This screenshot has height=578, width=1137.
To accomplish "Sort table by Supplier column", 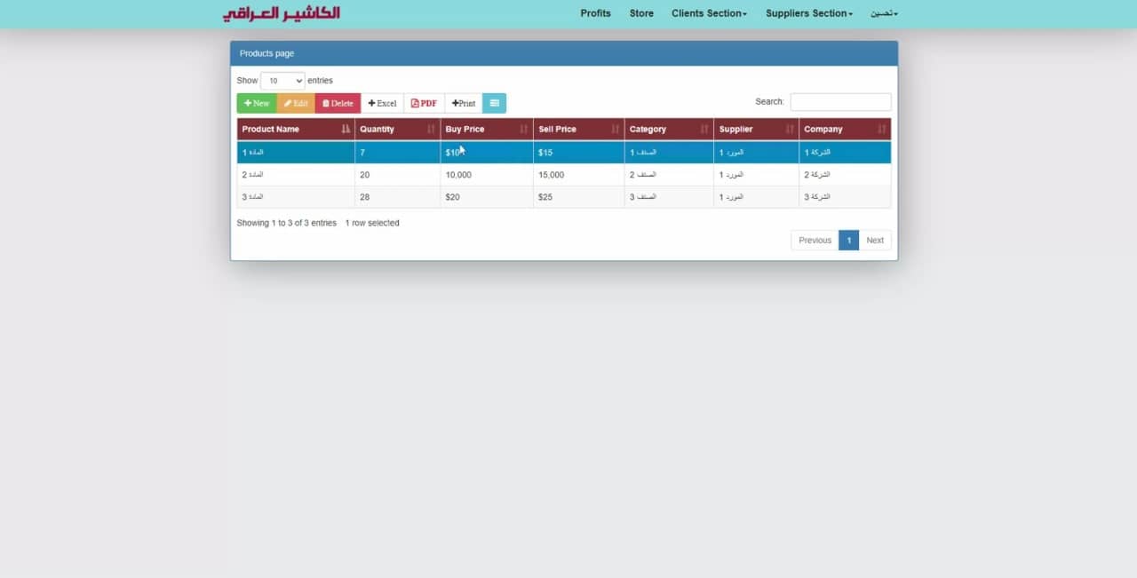I will pos(756,130).
